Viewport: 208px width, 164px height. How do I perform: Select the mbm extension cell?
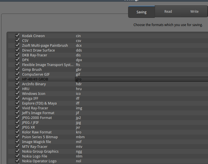pyautogui.click(x=80, y=137)
